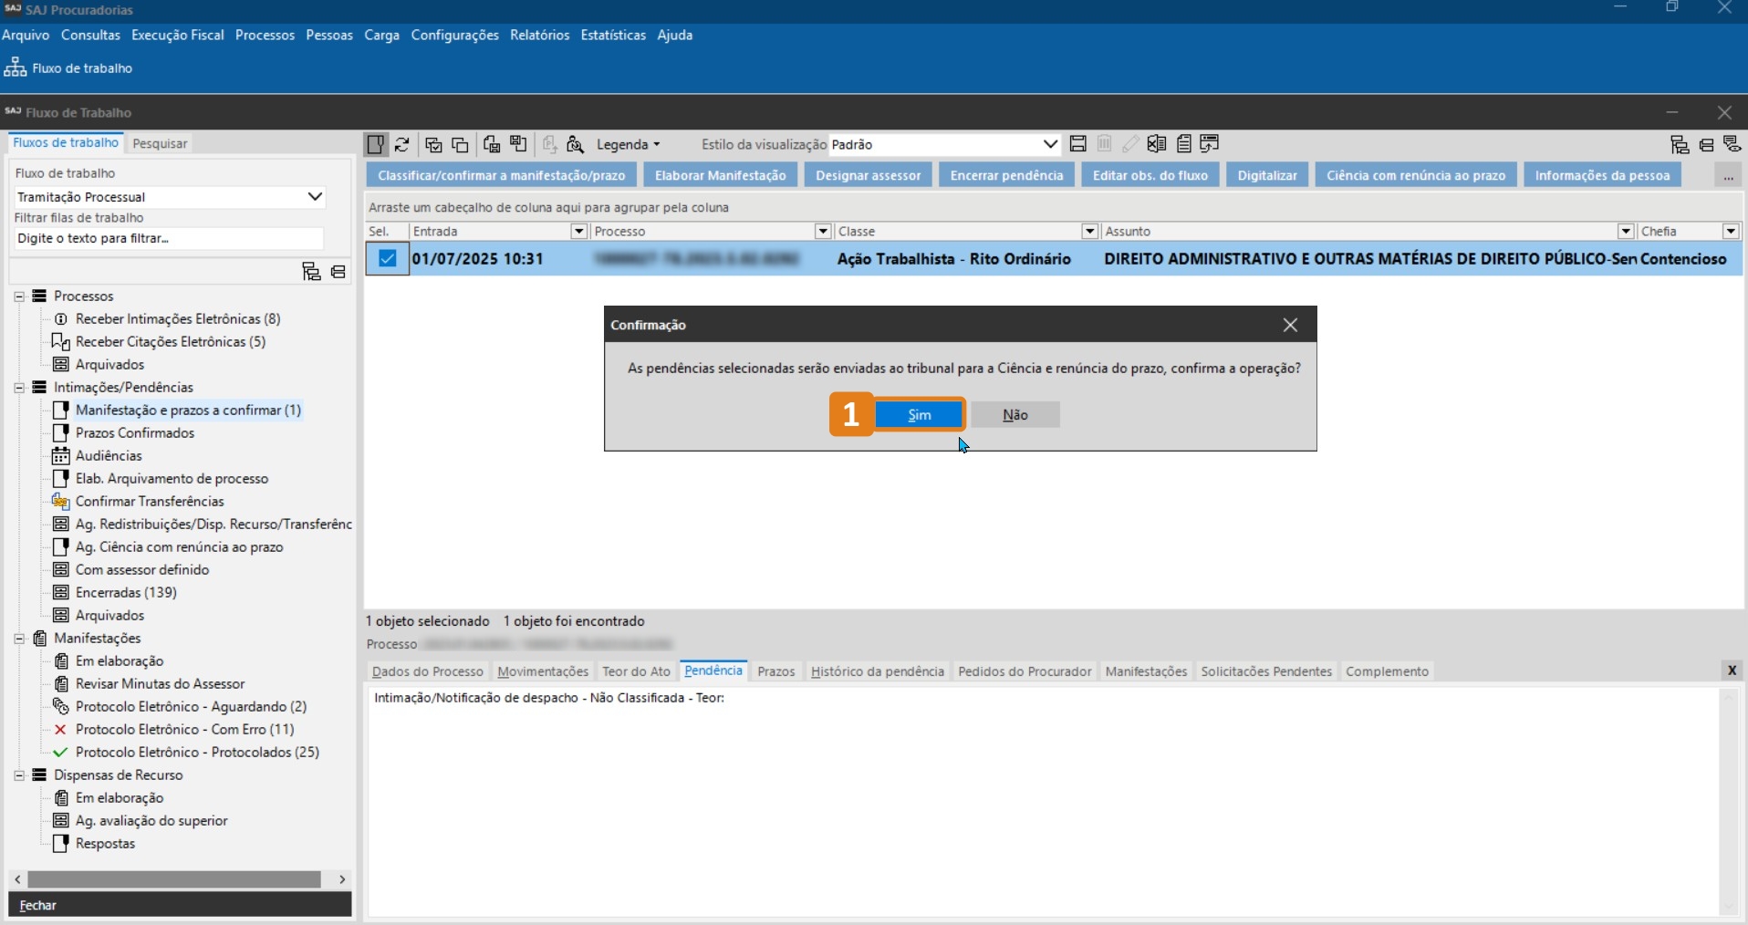Uncheck the selected row checkbox
The width and height of the screenshot is (1748, 925).
pyautogui.click(x=387, y=258)
